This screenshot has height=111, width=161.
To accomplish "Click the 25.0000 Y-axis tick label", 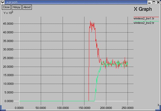I will coord(8,58).
